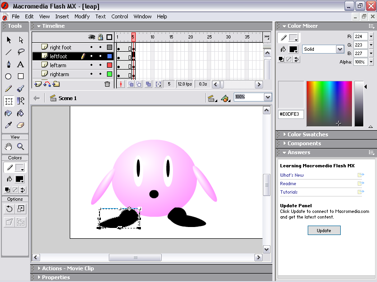Screen dimensions: 377x282
Task: Open the stage zoom 100% dropdown
Action: 268,97
